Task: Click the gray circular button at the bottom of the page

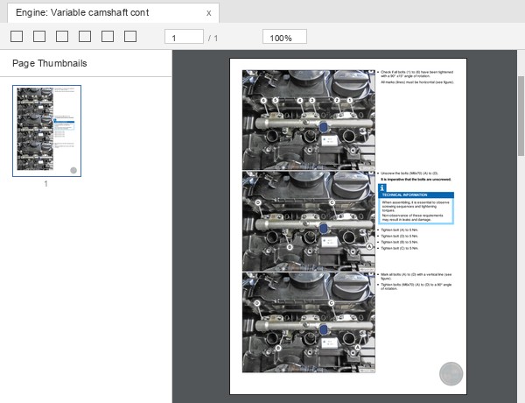Action: [x=451, y=373]
